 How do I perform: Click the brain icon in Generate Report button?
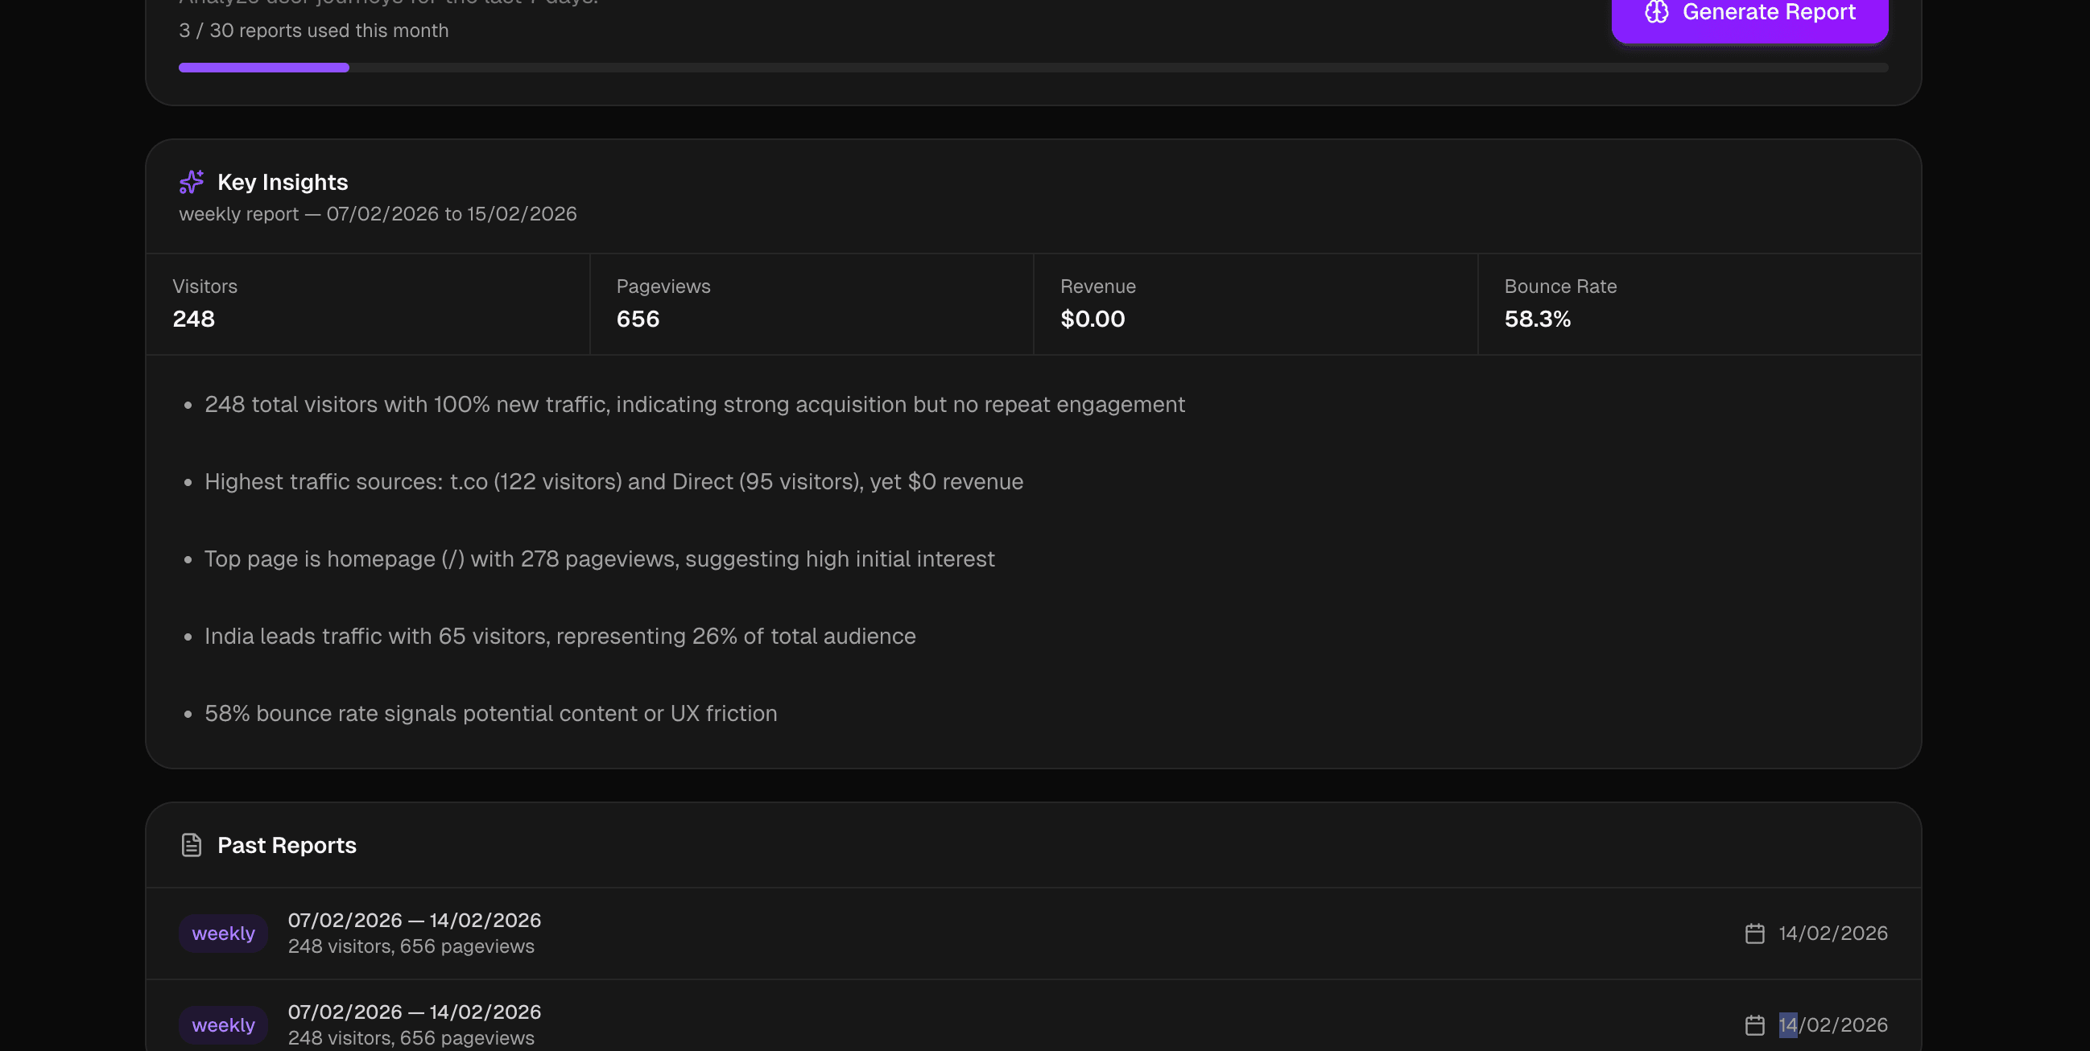click(x=1656, y=12)
